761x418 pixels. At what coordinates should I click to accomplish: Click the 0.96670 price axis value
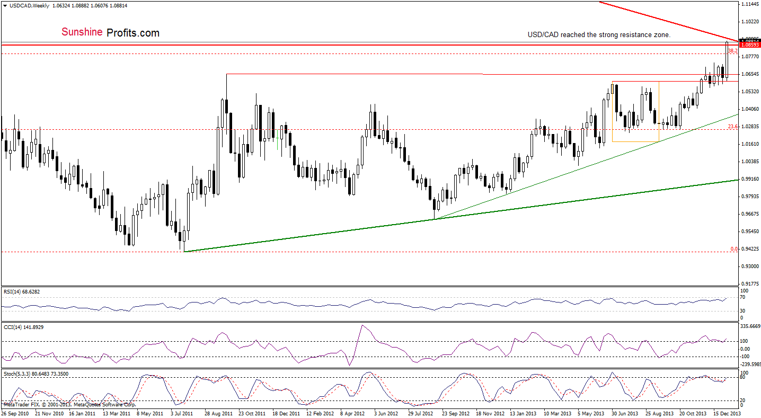coord(751,214)
